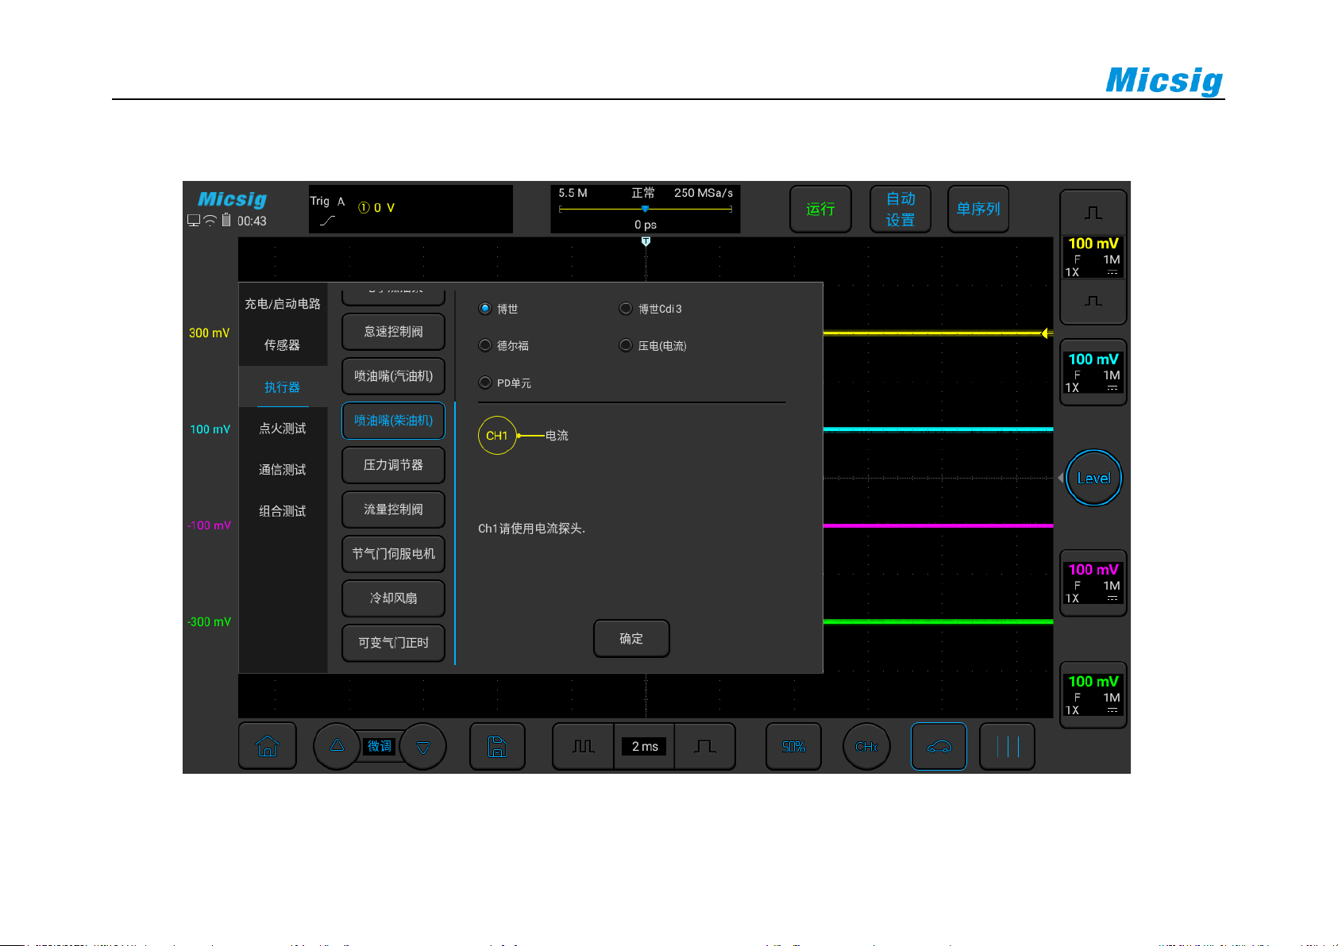Choose 冷却风扇 test item
Viewport: 1338px width, 946px height.
click(x=393, y=598)
